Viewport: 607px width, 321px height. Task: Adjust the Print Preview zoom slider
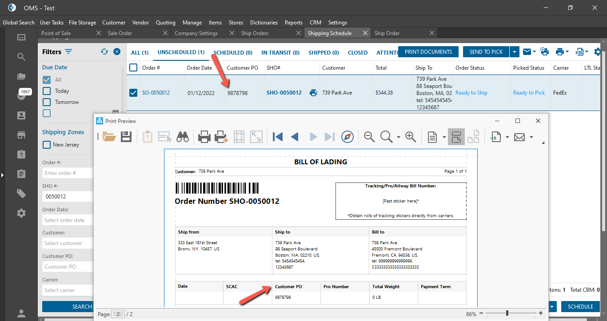pos(507,313)
